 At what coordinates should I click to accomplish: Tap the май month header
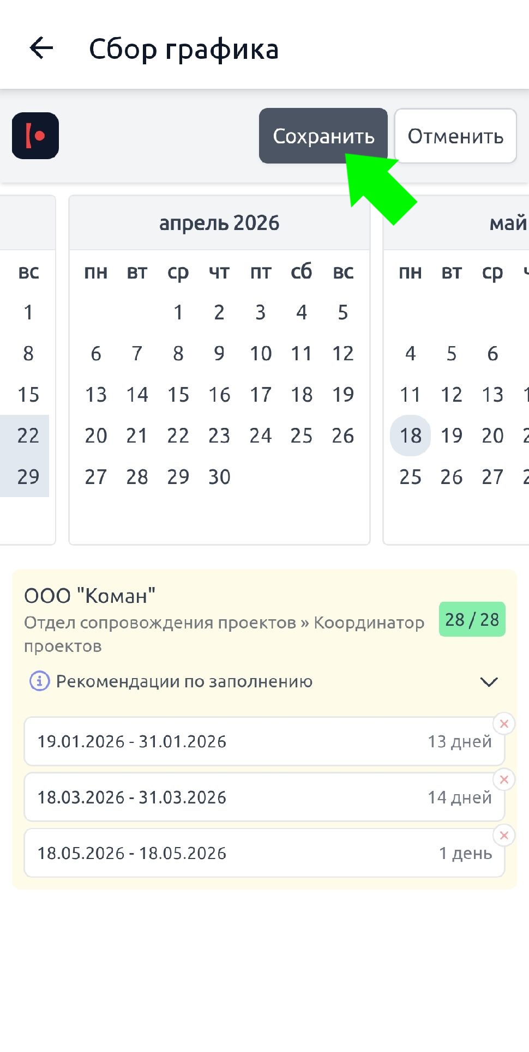507,223
